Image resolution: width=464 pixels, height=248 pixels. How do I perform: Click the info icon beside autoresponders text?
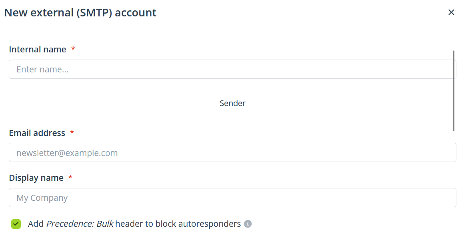pos(248,224)
